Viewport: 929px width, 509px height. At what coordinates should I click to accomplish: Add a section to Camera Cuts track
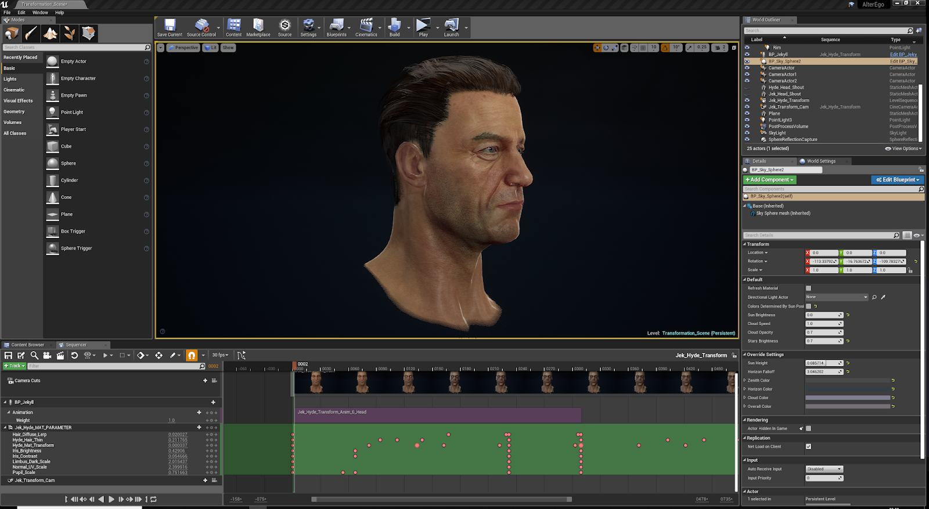[205, 381]
